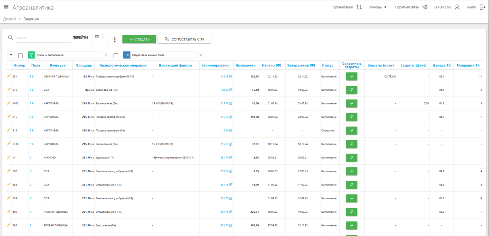Toggle the checkbox for the status filter
Screen dimensions: 489x236
pyautogui.click(x=20, y=56)
